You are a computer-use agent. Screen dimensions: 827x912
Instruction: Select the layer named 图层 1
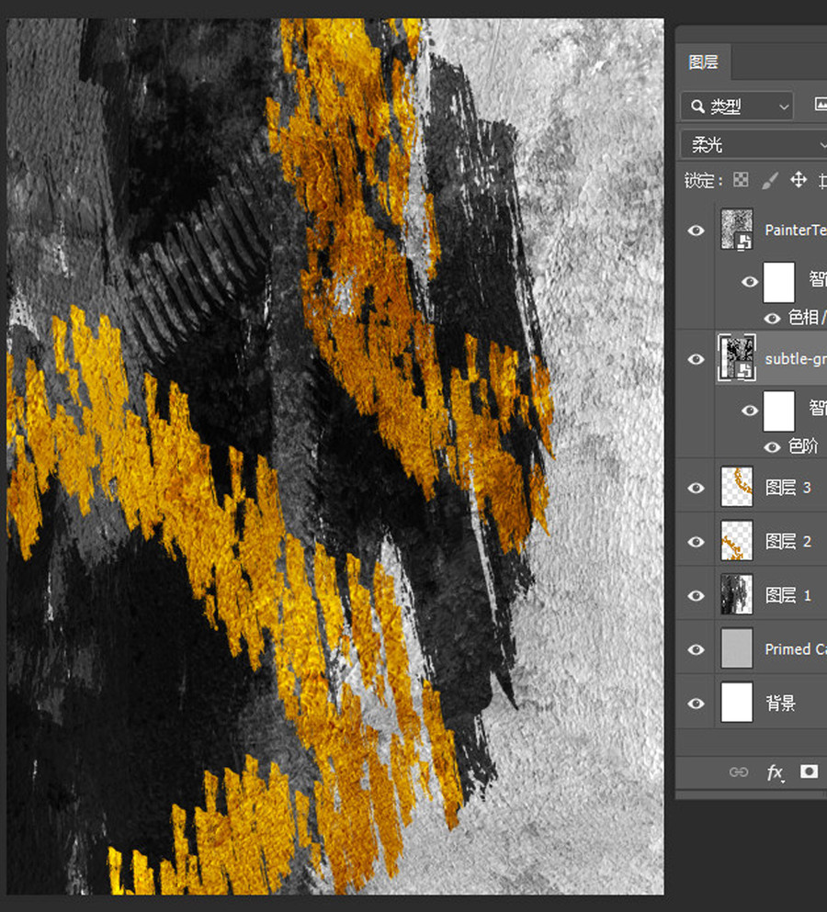pyautogui.click(x=788, y=595)
